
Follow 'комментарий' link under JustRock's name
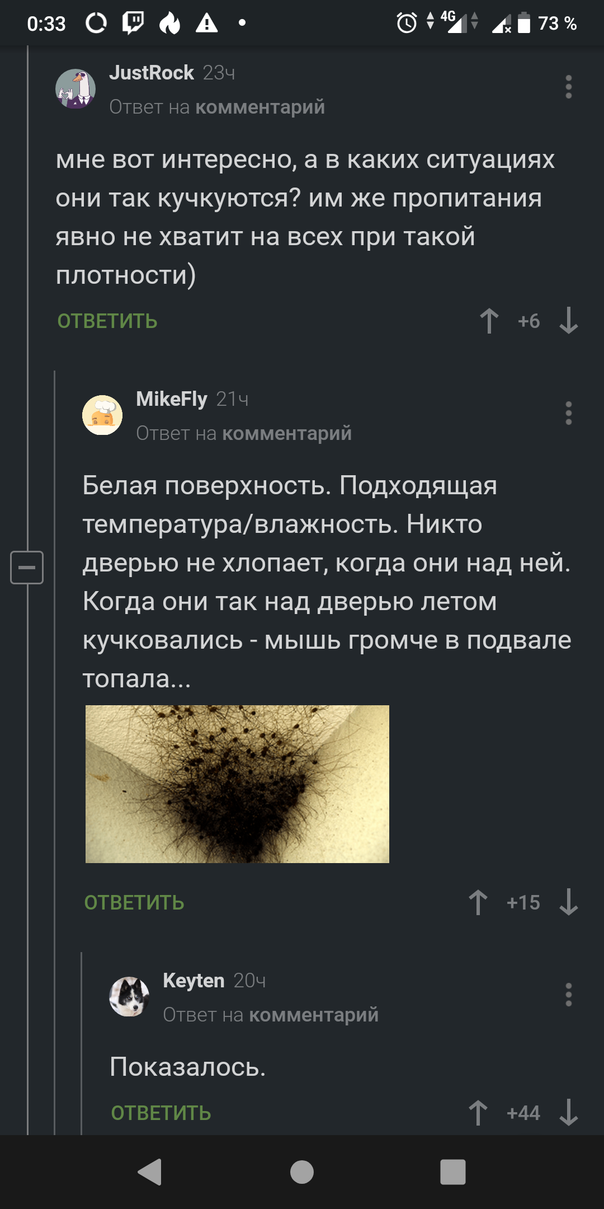260,106
